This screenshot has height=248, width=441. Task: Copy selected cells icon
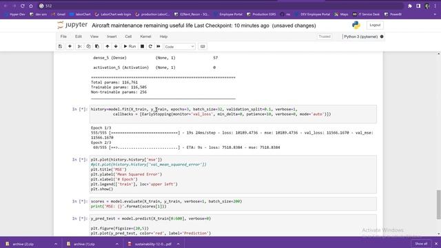pyautogui.click(x=89, y=46)
